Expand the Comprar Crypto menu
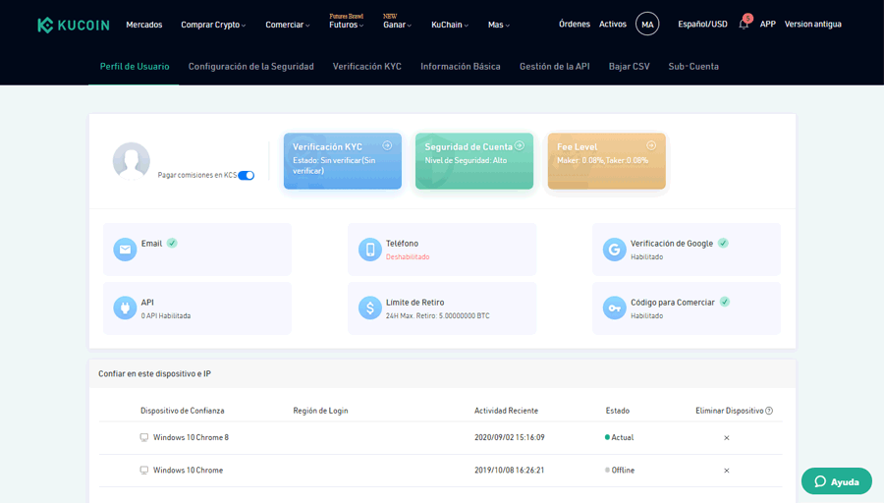Screen dimensions: 884x503 point(213,25)
